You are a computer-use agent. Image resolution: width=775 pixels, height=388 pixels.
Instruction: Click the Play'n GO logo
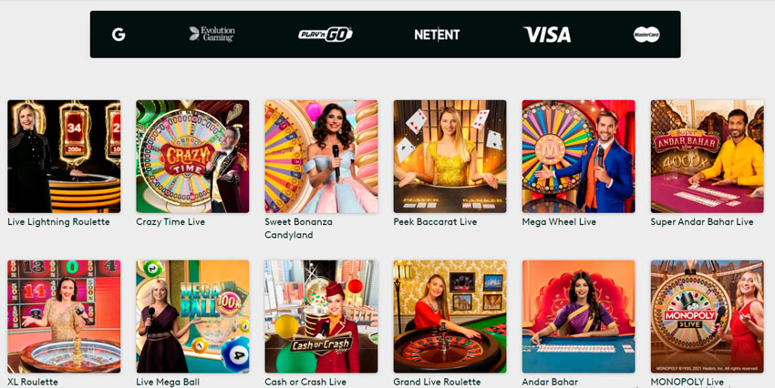click(325, 35)
